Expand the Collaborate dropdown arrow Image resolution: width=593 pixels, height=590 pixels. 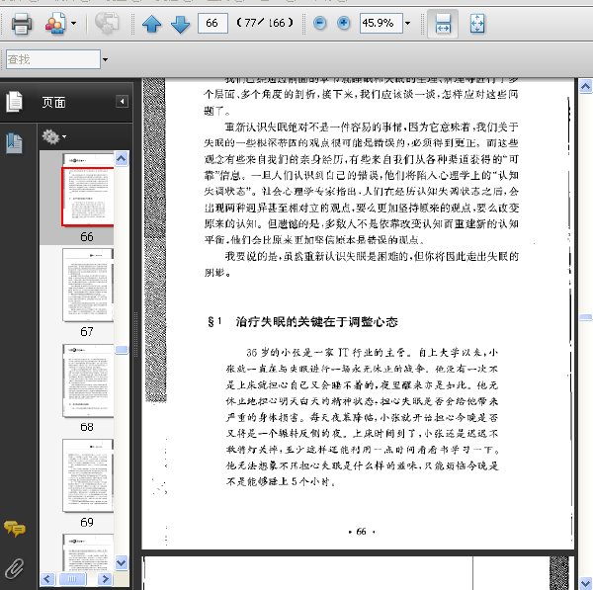point(74,24)
